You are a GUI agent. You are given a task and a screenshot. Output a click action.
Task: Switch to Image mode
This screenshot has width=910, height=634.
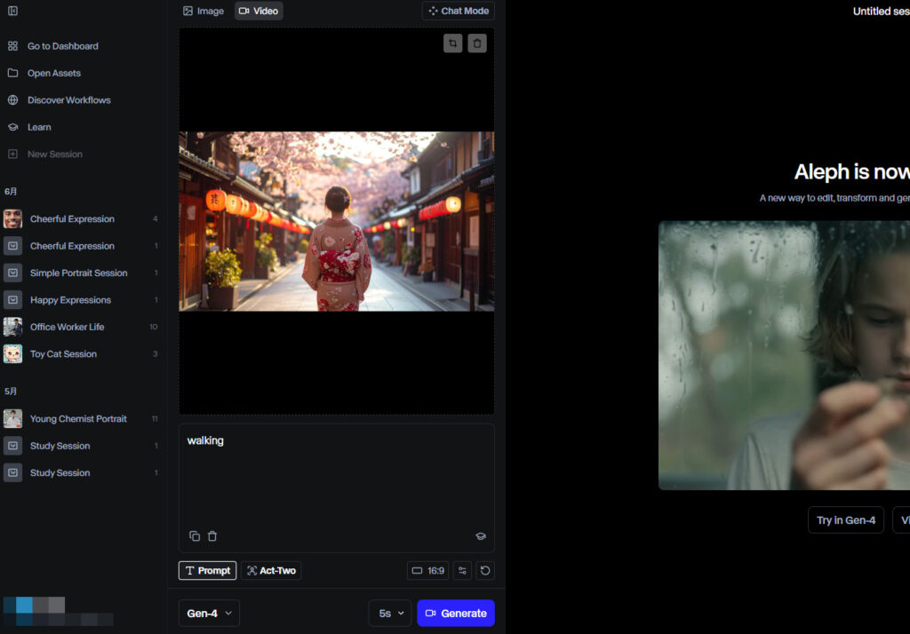click(x=204, y=11)
